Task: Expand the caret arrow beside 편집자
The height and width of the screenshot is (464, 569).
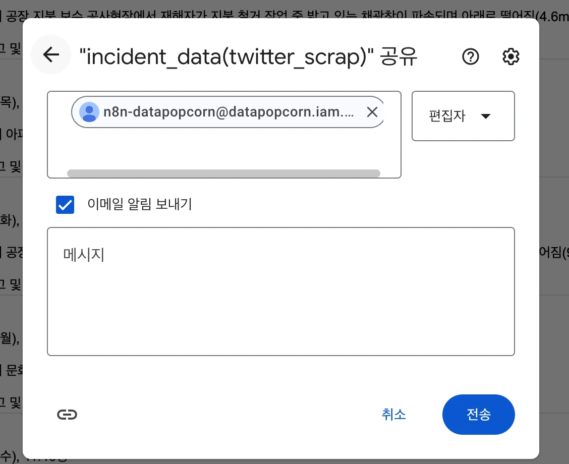Action: (486, 116)
